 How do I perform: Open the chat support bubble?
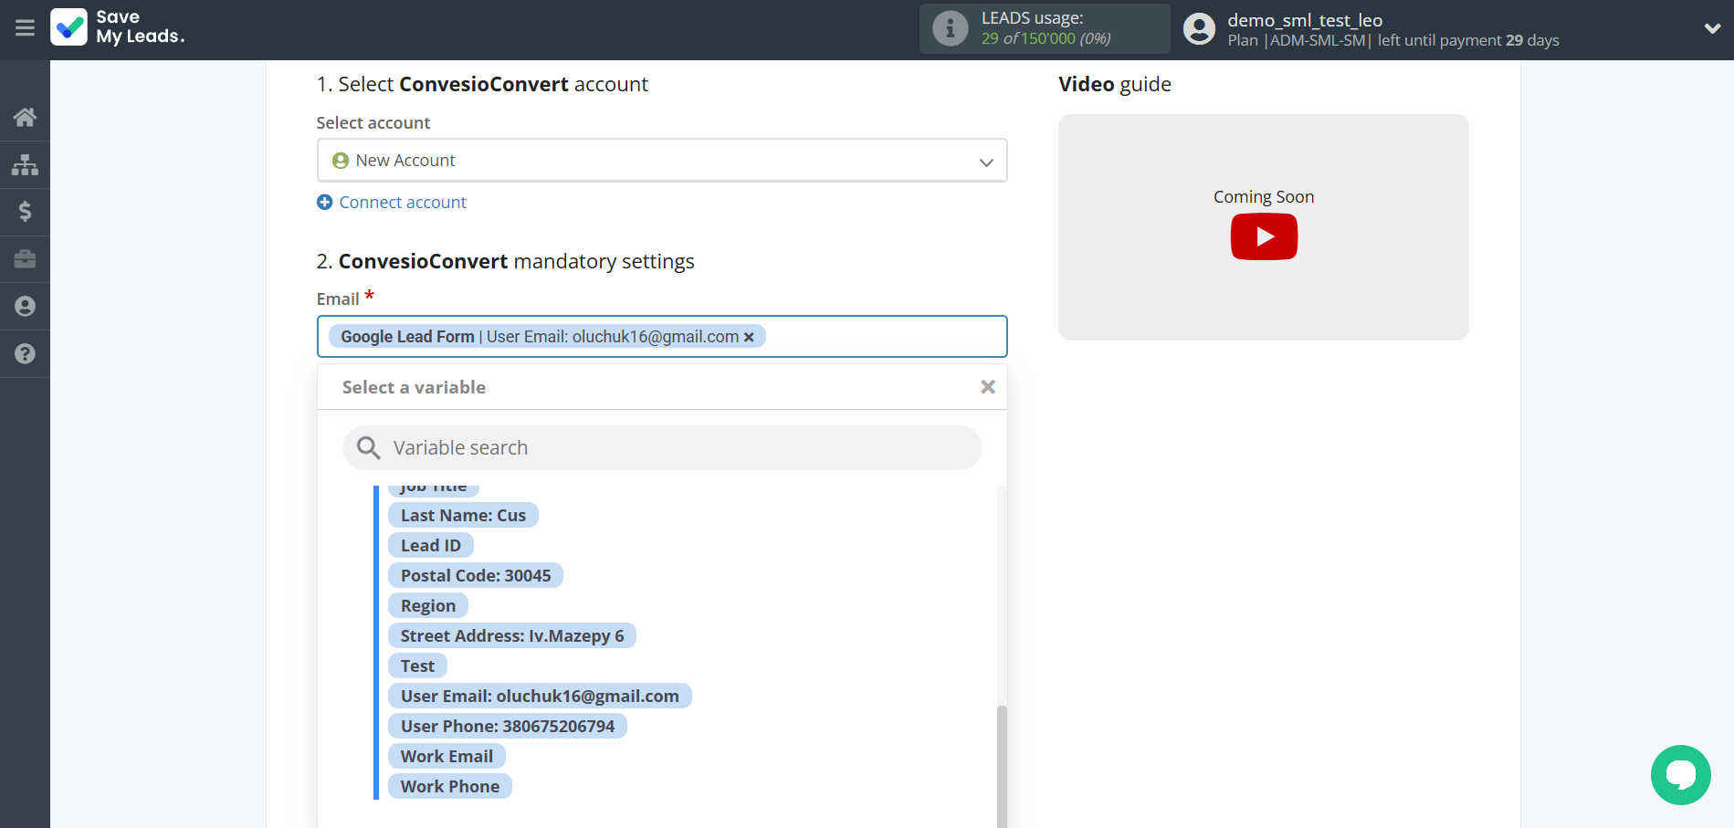(x=1680, y=775)
